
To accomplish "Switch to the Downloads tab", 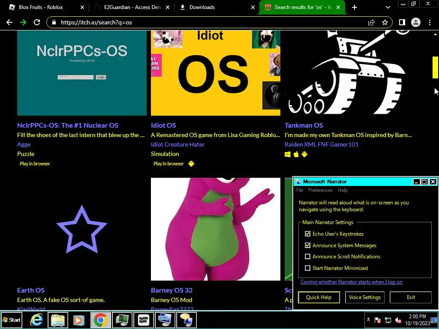I will click(202, 7).
